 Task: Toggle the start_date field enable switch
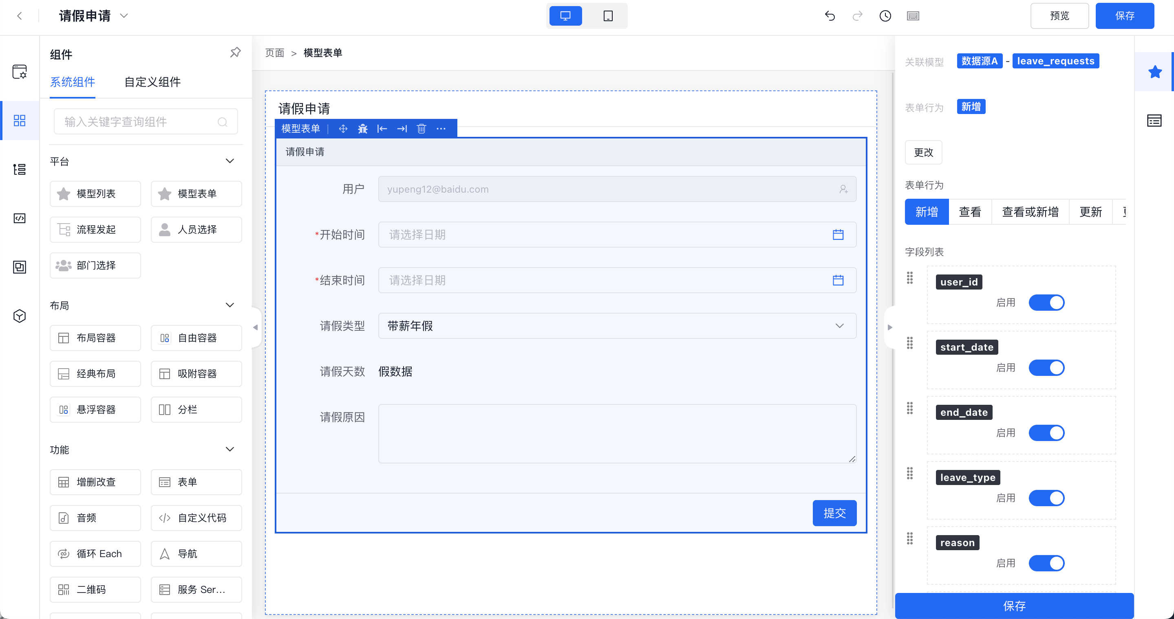[x=1048, y=369]
